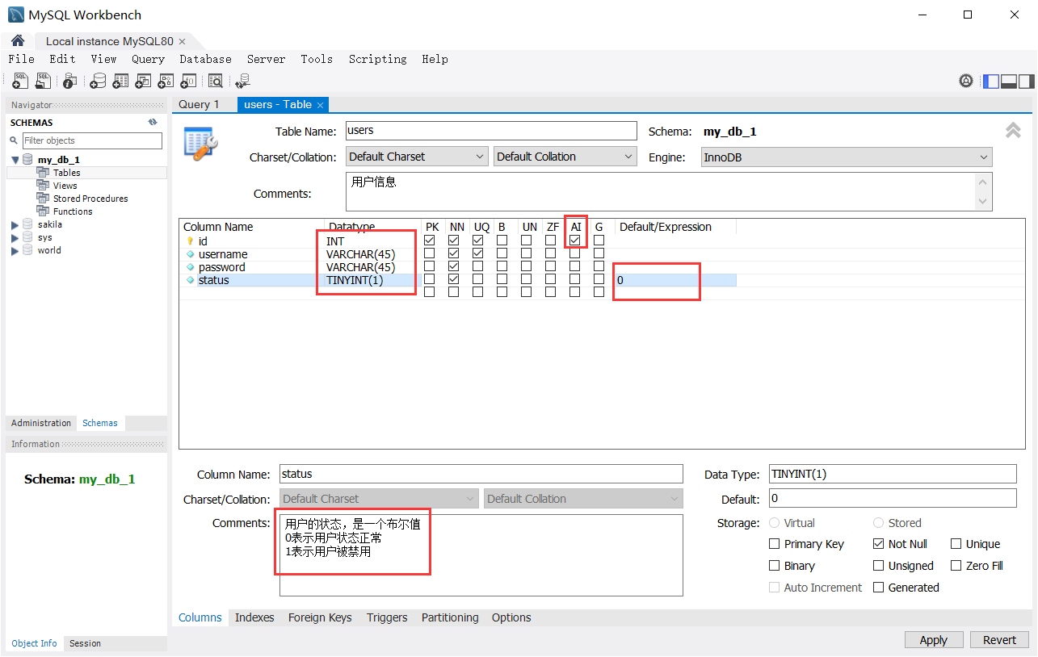Switch to the Query 1 tab
This screenshot has height=657, width=1038.
pyautogui.click(x=199, y=104)
